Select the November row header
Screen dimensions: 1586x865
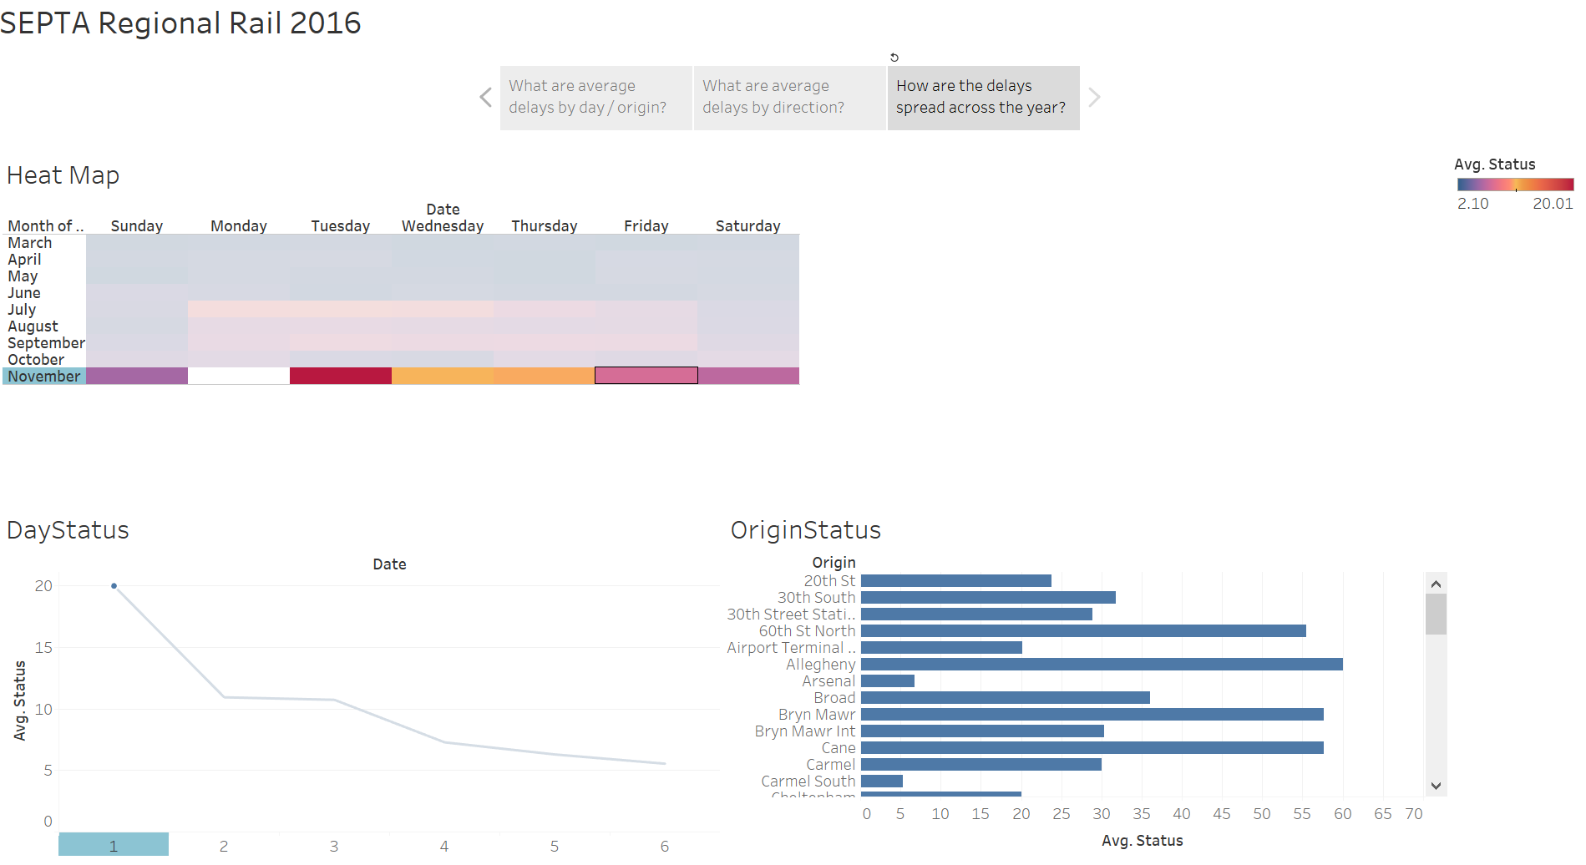[x=44, y=377]
